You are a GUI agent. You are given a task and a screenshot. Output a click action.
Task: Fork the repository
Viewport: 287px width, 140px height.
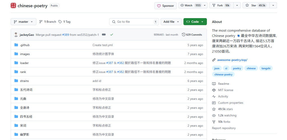click(x=222, y=6)
